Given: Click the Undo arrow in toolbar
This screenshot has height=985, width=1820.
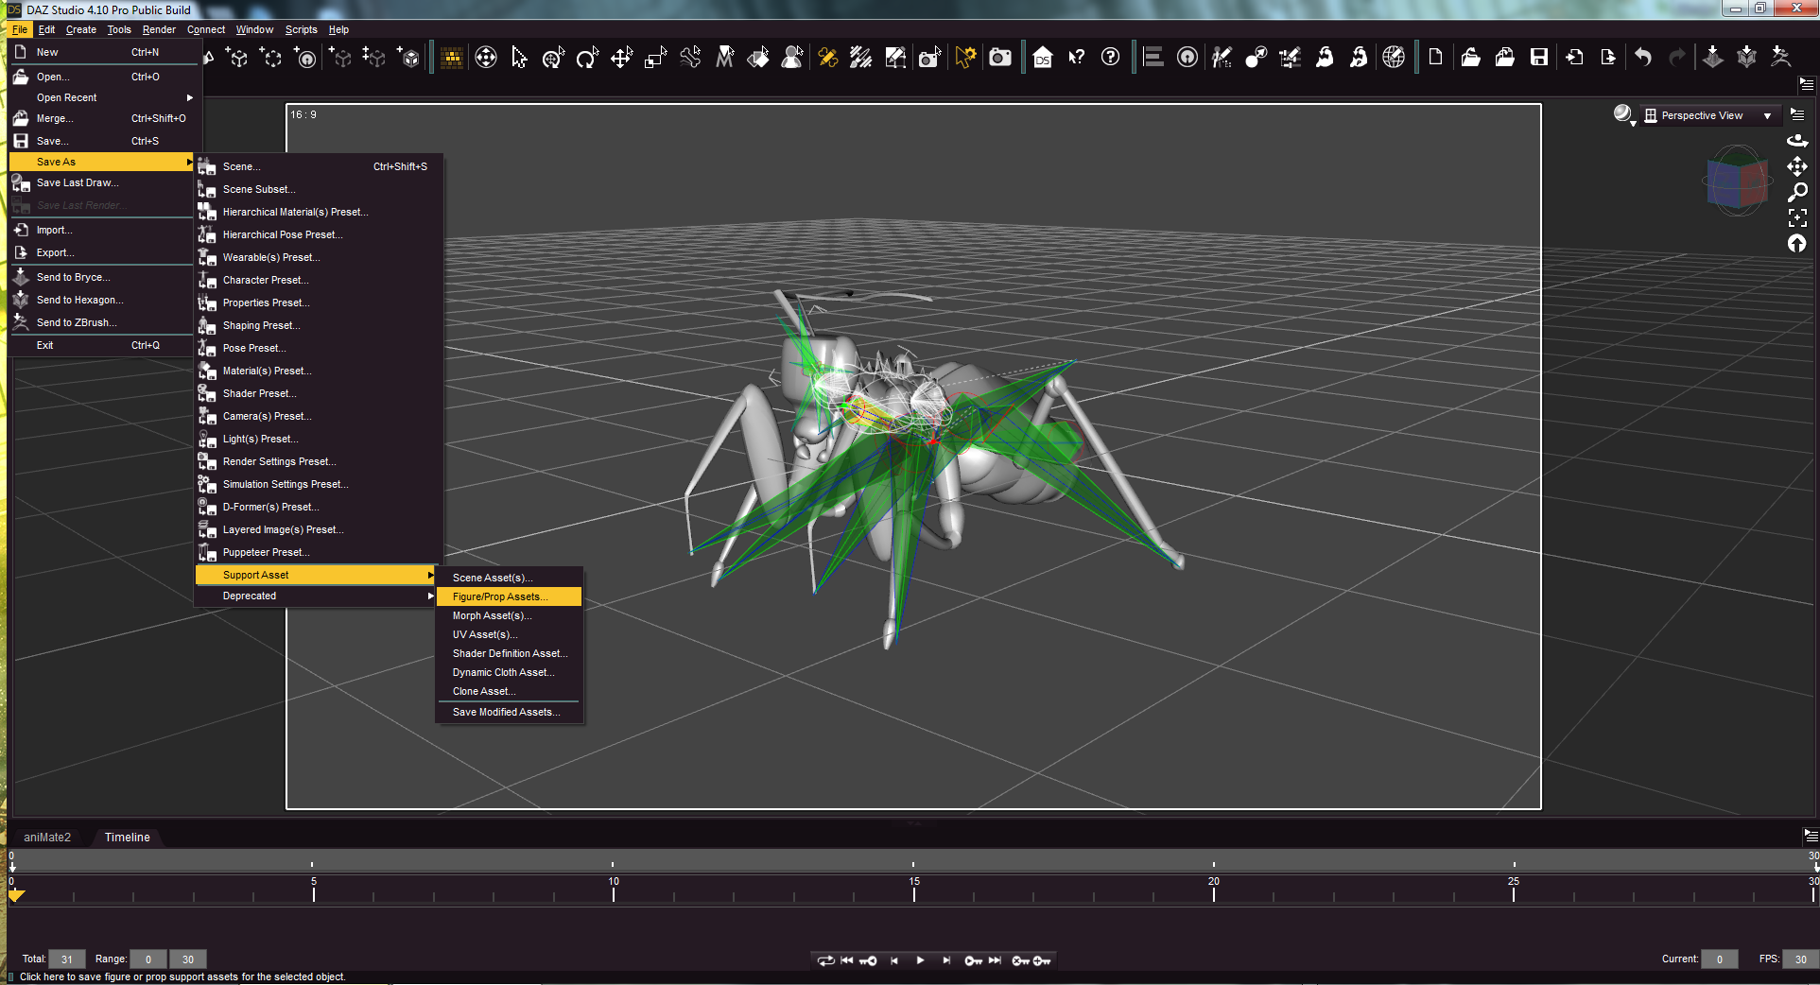Looking at the screenshot, I should click(x=1643, y=58).
